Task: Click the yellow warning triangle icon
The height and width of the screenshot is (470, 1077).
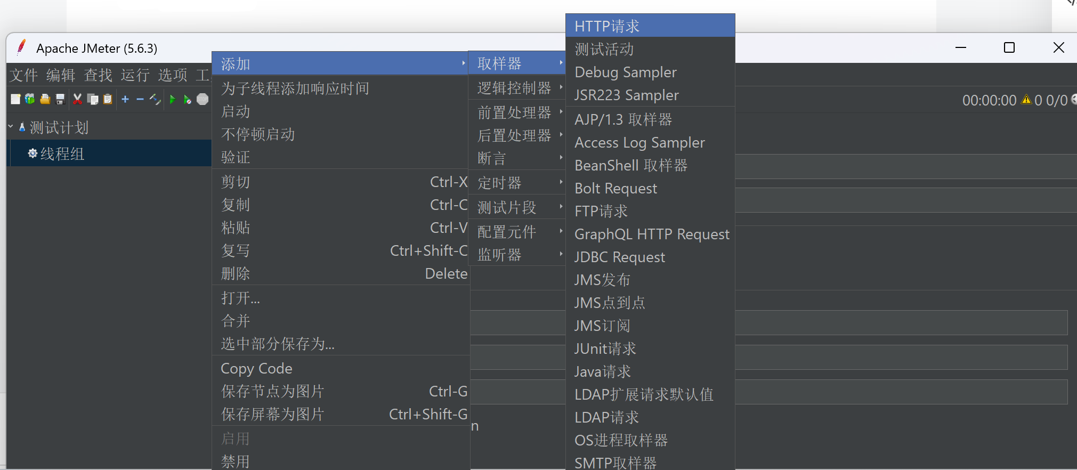Action: point(1026,100)
